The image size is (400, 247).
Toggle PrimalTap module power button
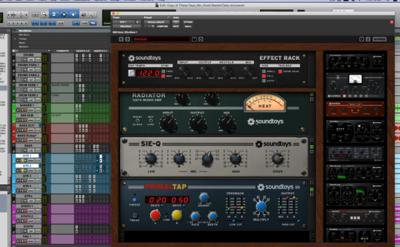pyautogui.click(x=312, y=190)
